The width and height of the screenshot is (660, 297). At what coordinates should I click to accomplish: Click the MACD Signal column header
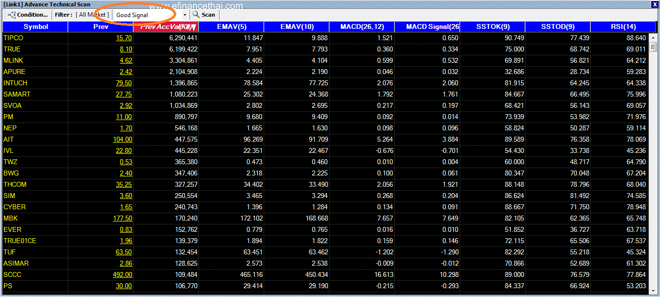click(x=427, y=26)
